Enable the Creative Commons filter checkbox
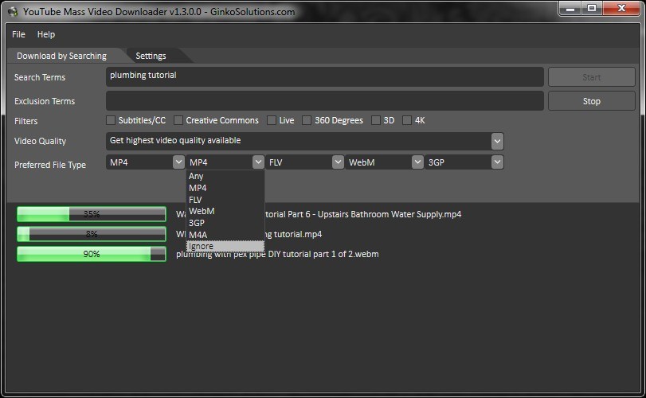Viewport: 646px width, 398px height. point(178,120)
